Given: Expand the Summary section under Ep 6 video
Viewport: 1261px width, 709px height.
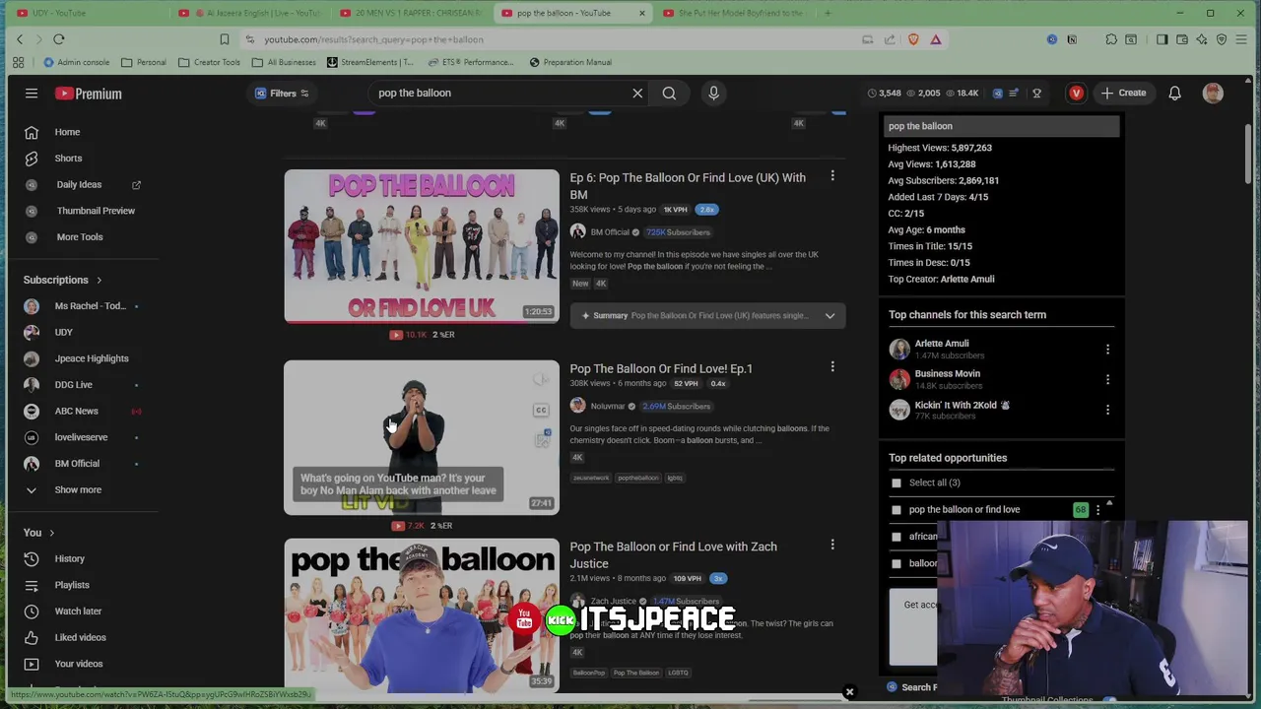Looking at the screenshot, I should pos(707,316).
